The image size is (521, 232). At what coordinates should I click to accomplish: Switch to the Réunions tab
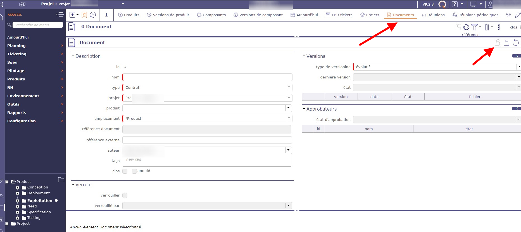coord(433,15)
